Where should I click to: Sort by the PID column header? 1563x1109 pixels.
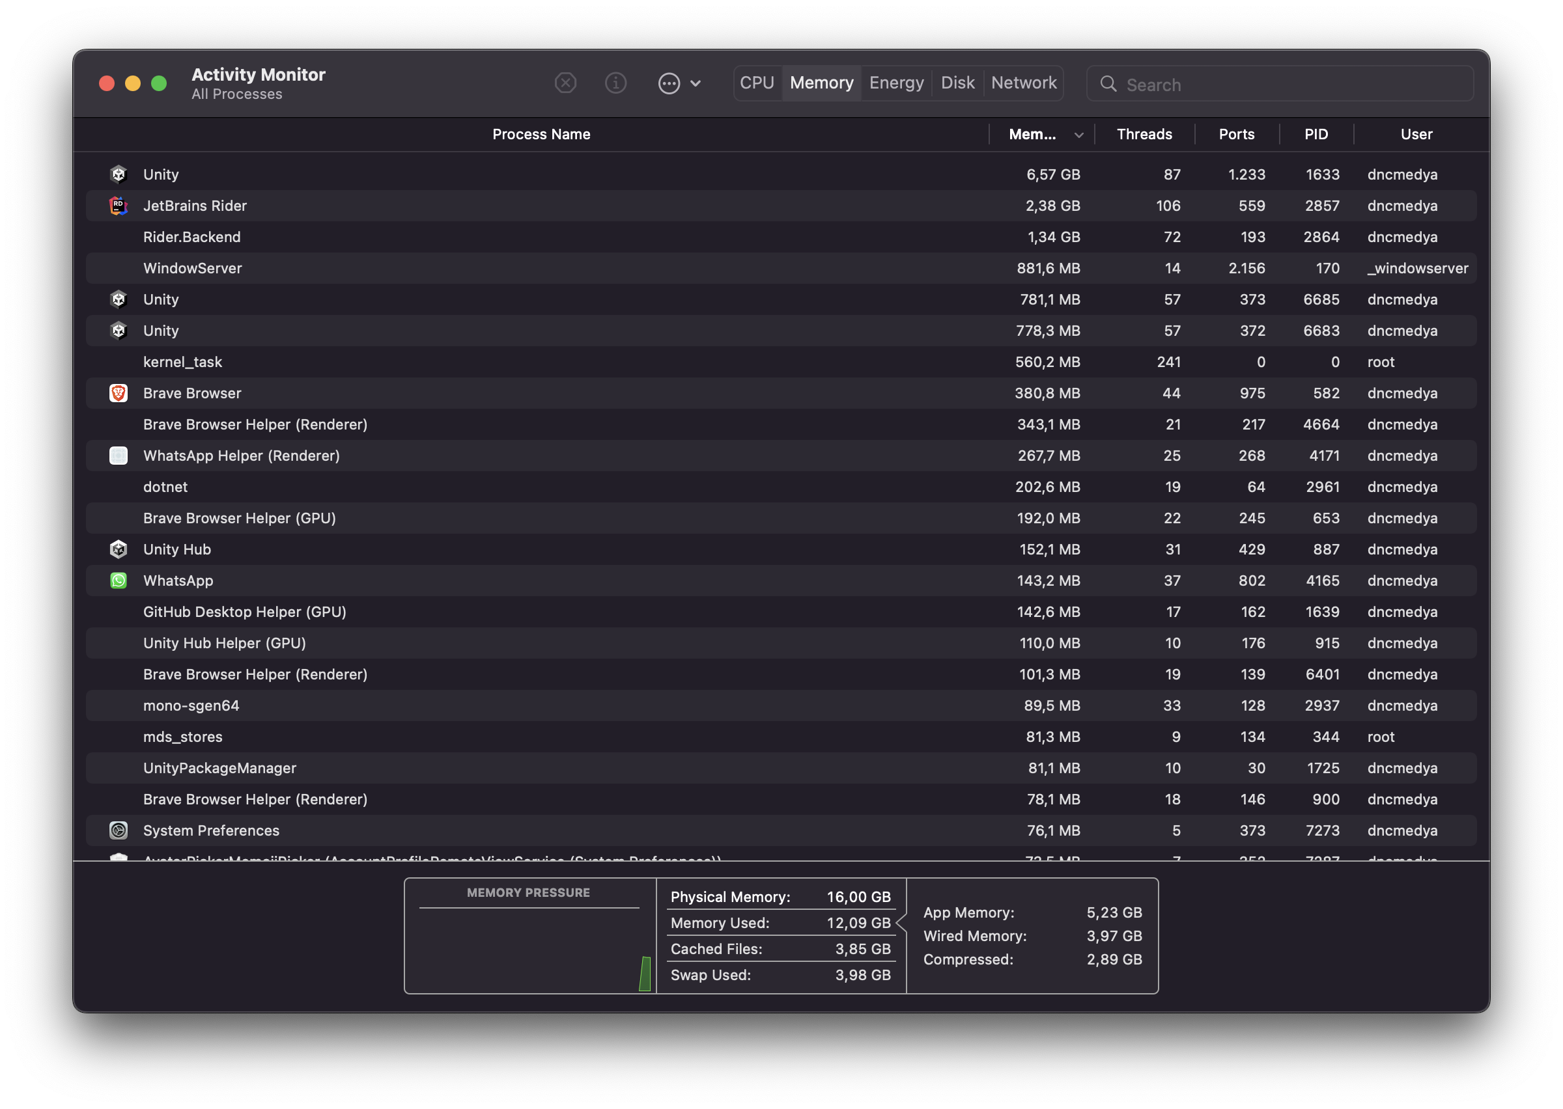1316,134
